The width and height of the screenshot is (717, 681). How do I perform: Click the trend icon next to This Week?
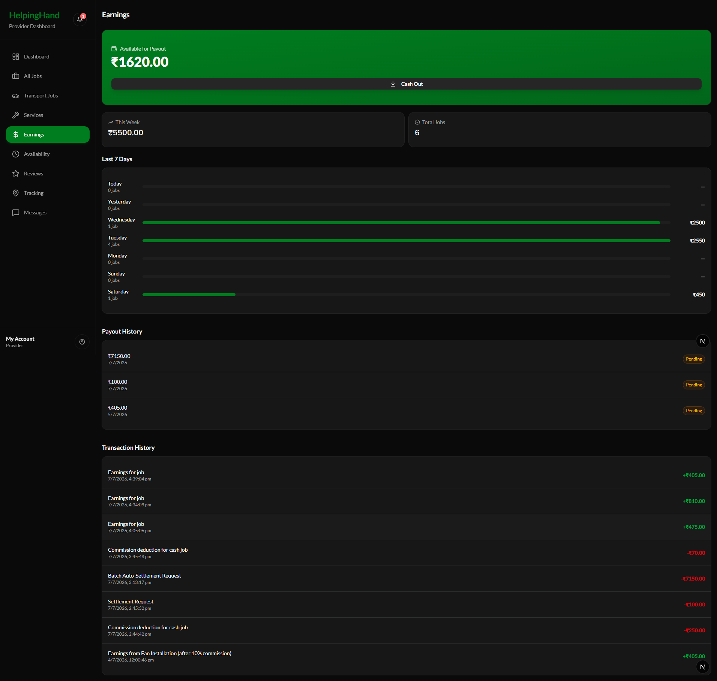111,122
